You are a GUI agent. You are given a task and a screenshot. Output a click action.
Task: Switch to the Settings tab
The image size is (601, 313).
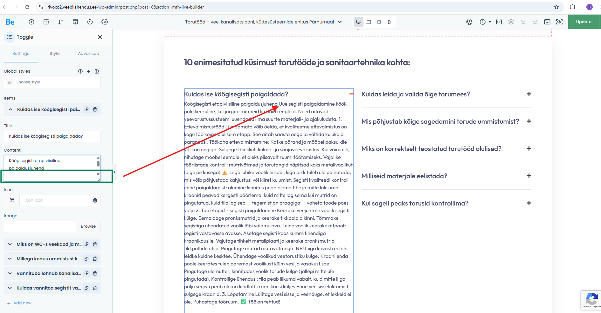click(x=21, y=54)
